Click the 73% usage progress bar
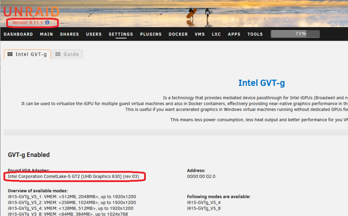 point(295,34)
